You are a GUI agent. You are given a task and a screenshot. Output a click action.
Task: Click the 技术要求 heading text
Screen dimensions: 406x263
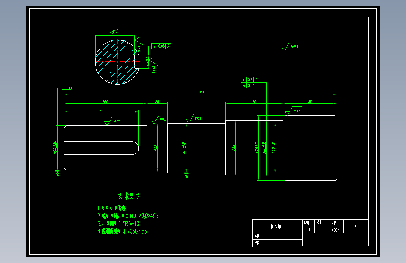pyautogui.click(x=129, y=196)
